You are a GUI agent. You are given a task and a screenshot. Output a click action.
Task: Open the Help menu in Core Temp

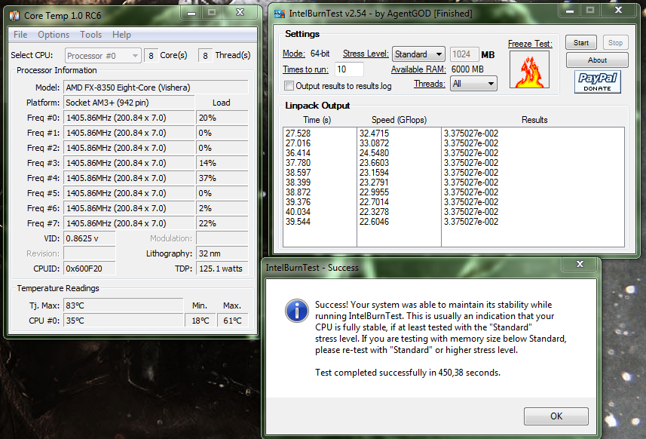coord(121,35)
